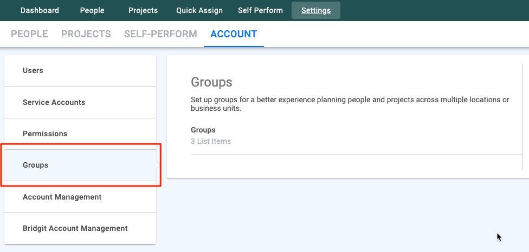The image size is (529, 252).
Task: Open Bridgit Account Management sidebar entry
Action: pyautogui.click(x=80, y=228)
